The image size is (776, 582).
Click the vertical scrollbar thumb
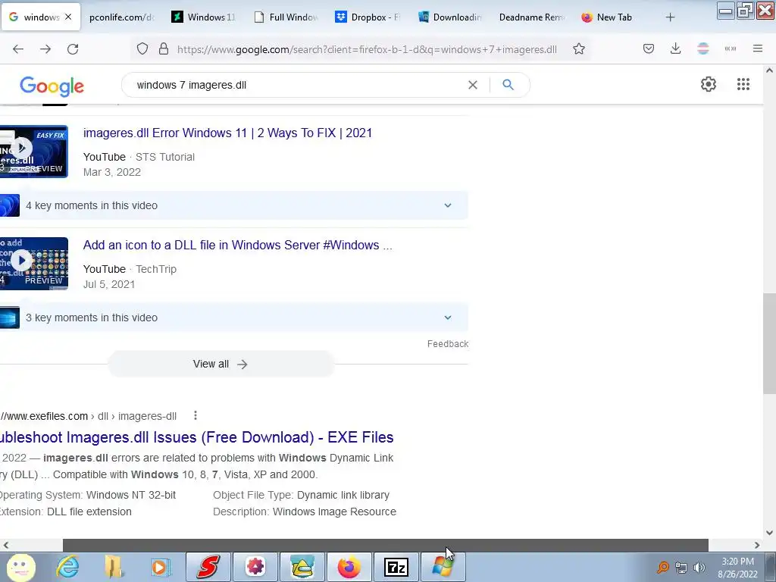pos(770,343)
